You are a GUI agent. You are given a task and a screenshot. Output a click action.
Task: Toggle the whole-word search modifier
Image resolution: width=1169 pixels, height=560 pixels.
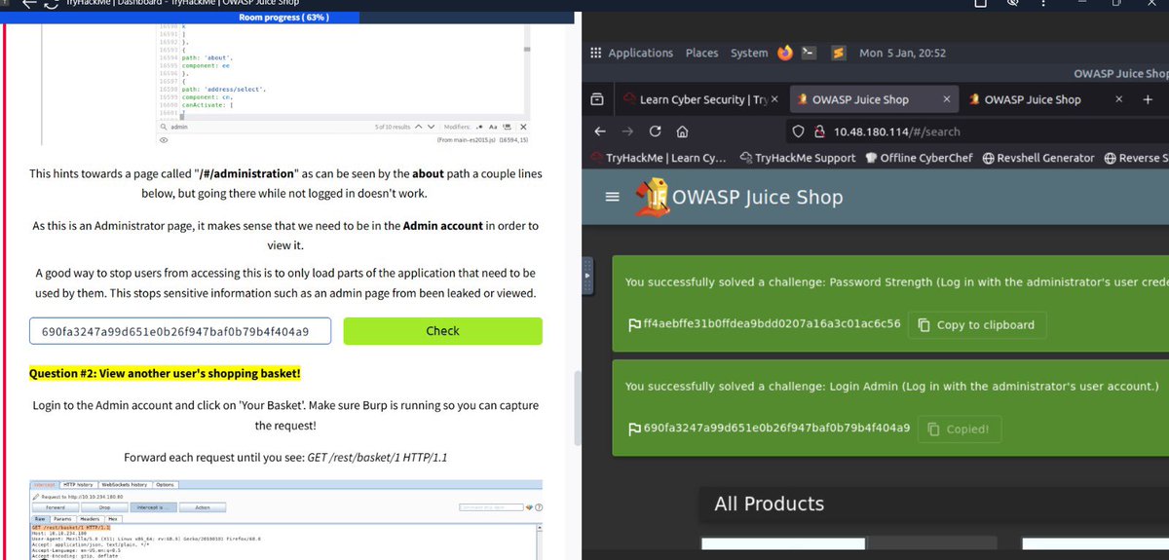point(507,127)
